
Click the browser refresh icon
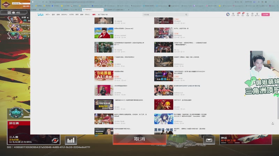coord(43,2)
